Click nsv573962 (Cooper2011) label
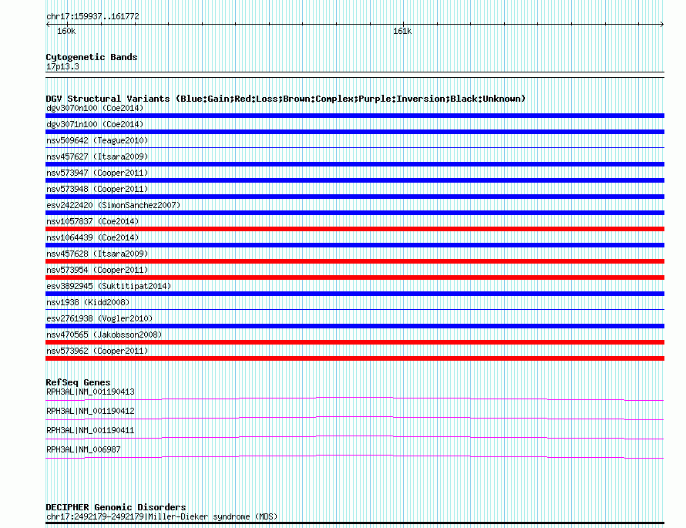Image resolution: width=686 pixels, height=528 pixels. click(x=97, y=351)
